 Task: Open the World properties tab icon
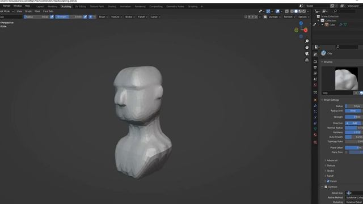click(x=315, y=85)
